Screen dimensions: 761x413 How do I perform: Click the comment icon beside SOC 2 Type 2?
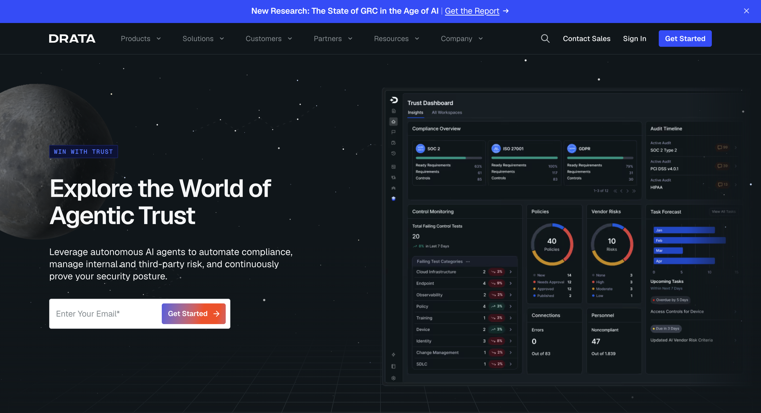pyautogui.click(x=720, y=147)
